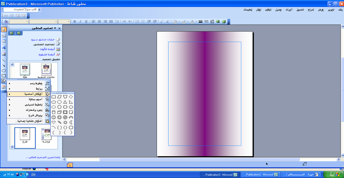
Task: Click the Oval drawing tool
Action: coord(4,71)
